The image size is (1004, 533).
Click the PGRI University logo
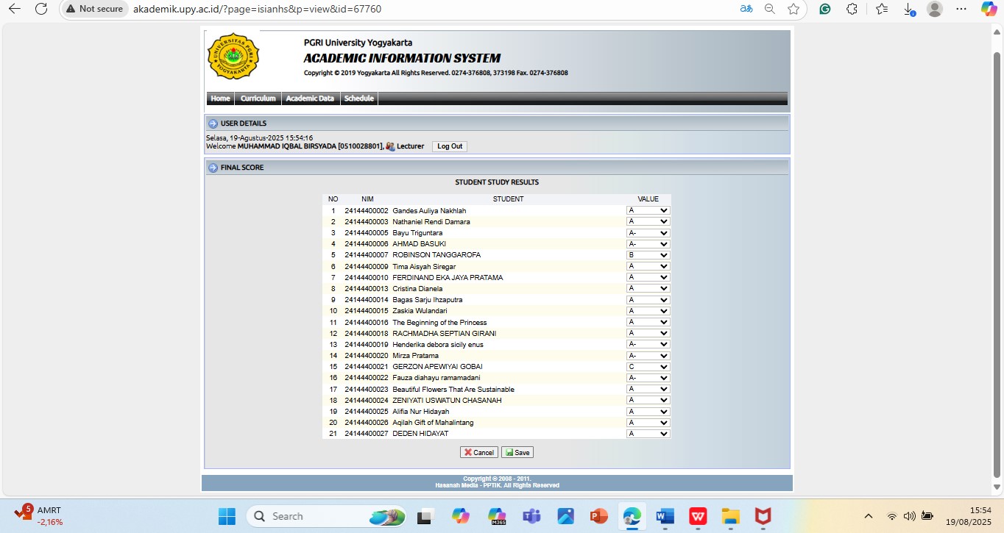233,56
